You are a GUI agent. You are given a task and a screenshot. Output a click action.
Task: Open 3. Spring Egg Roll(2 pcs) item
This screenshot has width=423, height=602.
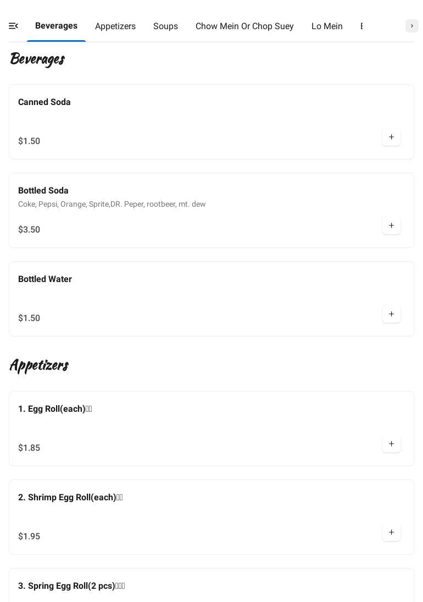(71, 586)
